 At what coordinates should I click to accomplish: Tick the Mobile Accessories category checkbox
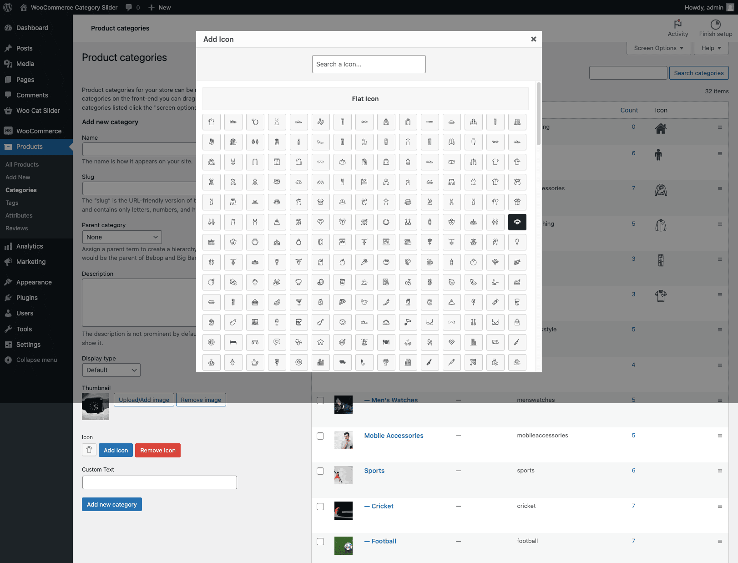click(x=320, y=436)
